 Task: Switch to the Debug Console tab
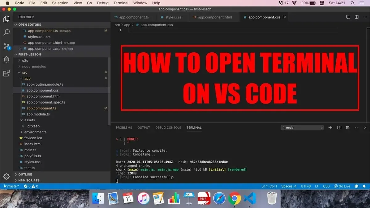[168, 128]
